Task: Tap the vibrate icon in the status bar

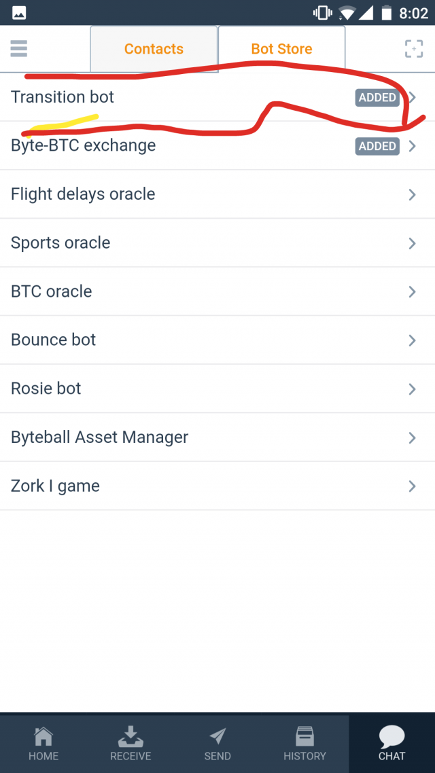Action: point(321,13)
